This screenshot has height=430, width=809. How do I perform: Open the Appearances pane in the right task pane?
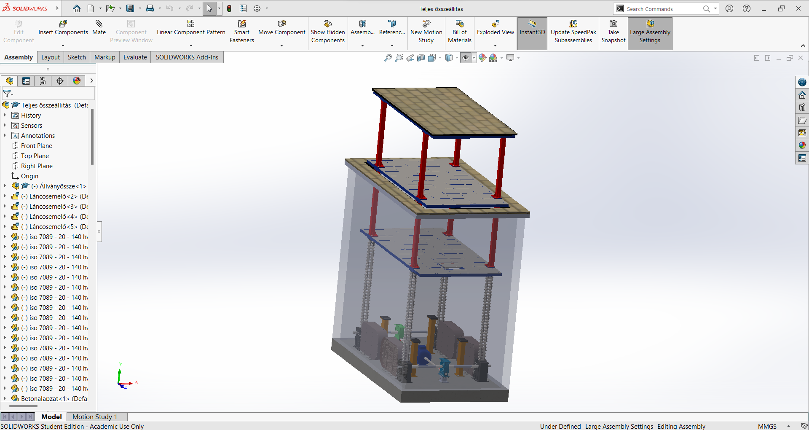click(x=802, y=145)
